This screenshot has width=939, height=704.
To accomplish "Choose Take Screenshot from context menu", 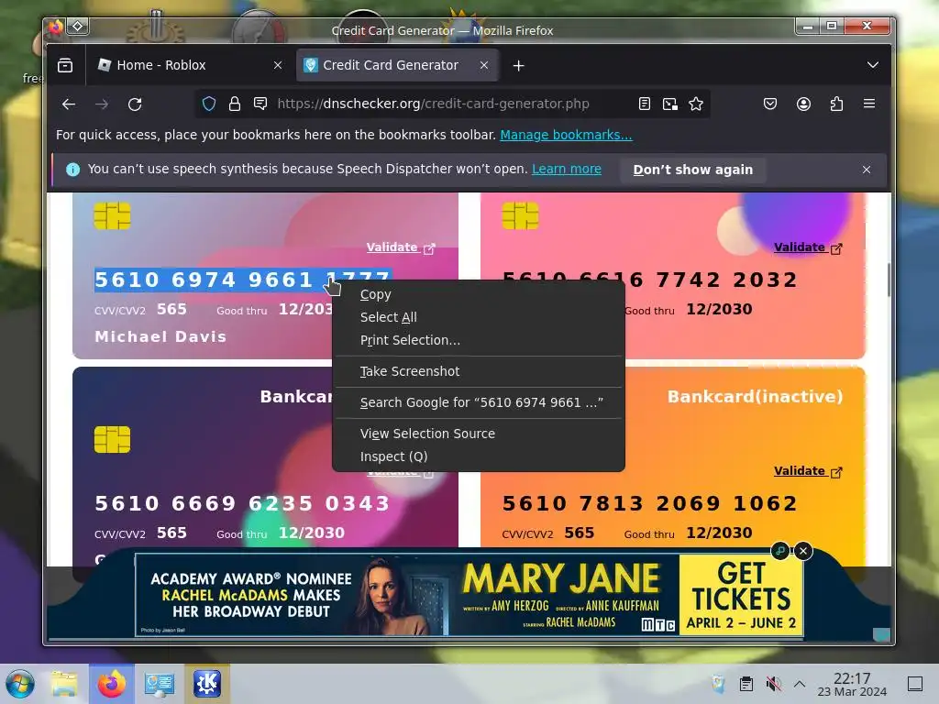I will [x=478, y=371].
